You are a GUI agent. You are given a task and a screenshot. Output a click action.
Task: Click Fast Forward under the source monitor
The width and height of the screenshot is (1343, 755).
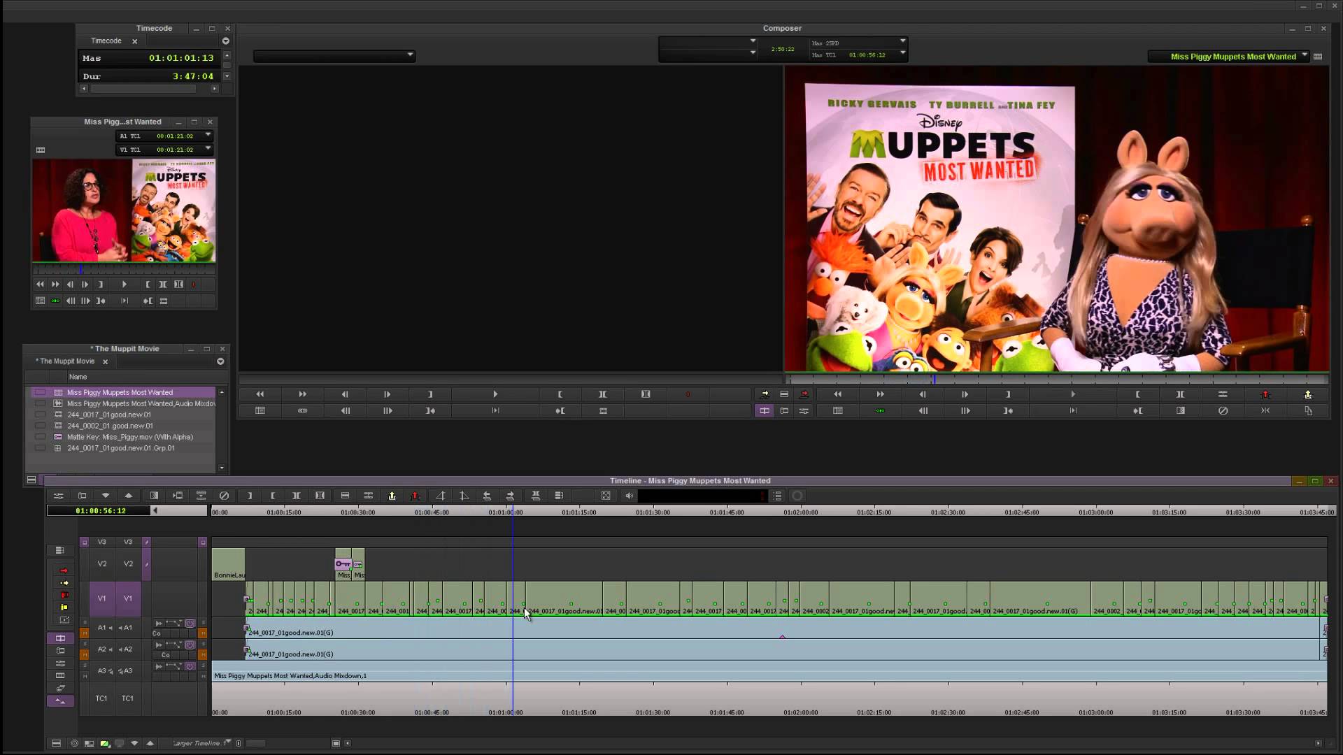(x=302, y=394)
